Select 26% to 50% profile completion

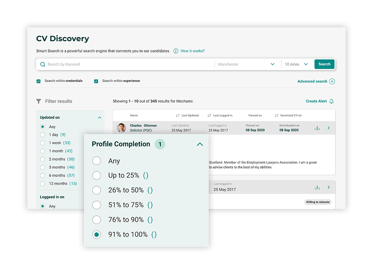click(x=97, y=190)
